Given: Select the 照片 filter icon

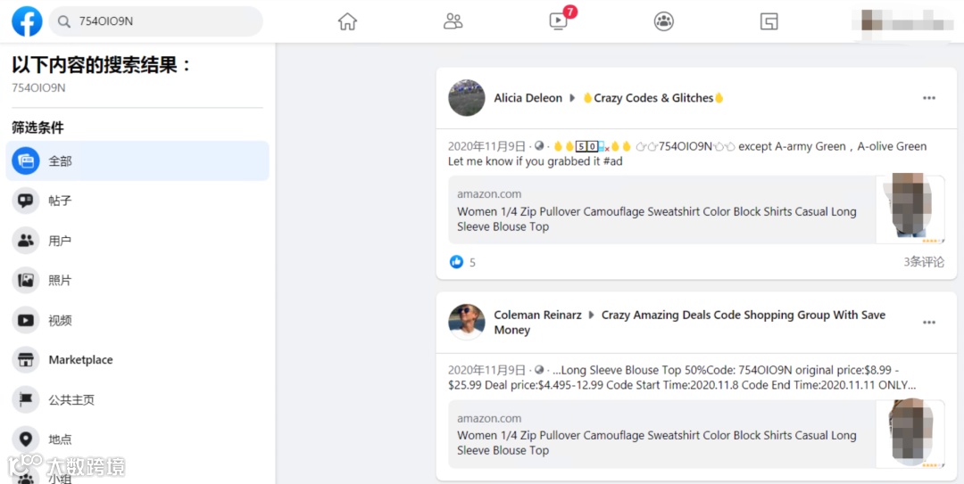Looking at the screenshot, I should (x=26, y=281).
